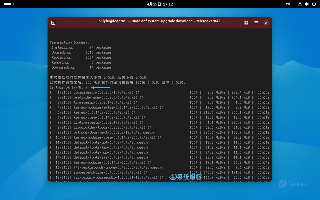Image resolution: width=320 pixels, height=200 pixels.
Task: Click the 313.6 KiB/s speed value
Action: 215,112
